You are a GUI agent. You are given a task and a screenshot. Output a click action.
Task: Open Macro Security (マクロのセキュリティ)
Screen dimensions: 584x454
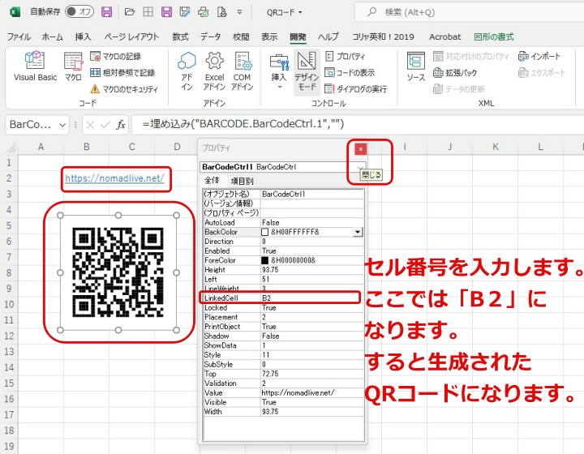tap(124, 89)
